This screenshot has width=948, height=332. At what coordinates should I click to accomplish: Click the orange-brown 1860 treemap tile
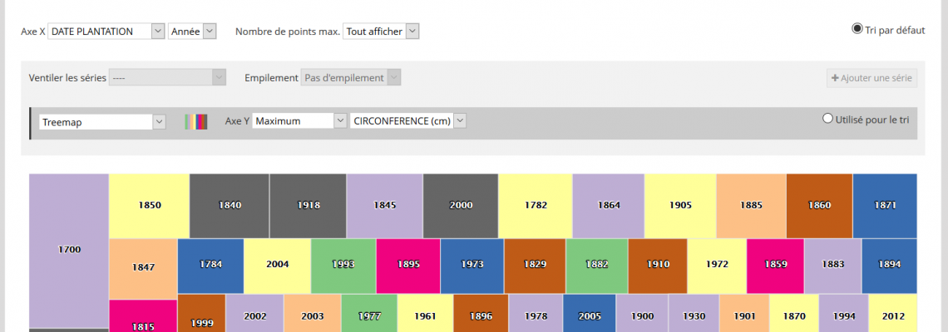click(x=819, y=205)
